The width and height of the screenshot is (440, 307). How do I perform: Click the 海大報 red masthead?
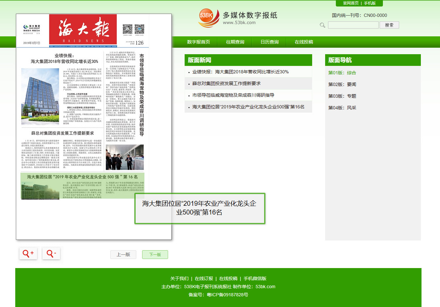tap(83, 29)
